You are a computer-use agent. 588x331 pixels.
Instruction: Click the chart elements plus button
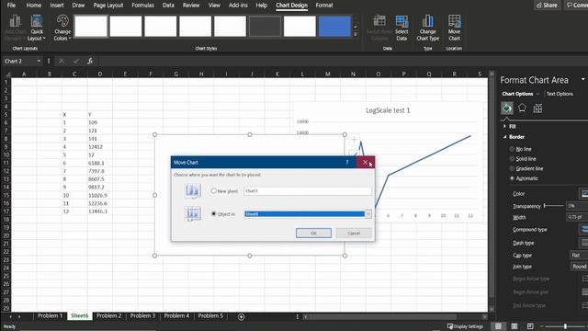tap(354, 140)
